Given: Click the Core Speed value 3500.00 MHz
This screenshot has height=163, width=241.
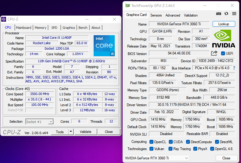Looking at the screenshot, I should (40, 94).
